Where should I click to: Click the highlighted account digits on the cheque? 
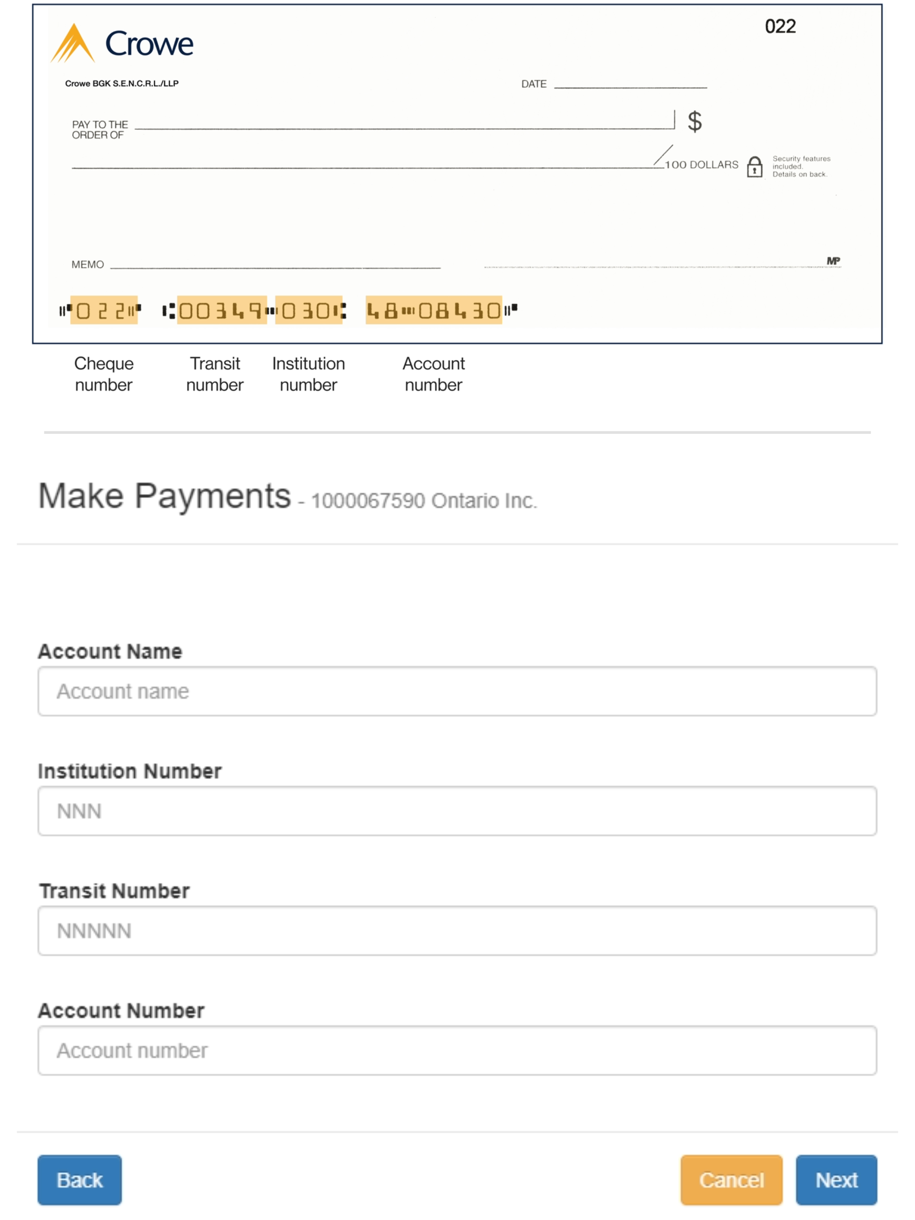[x=434, y=311]
